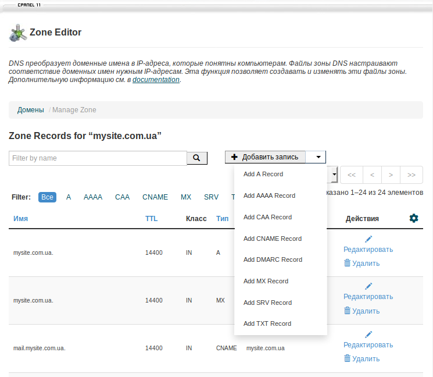Filter records by AAAA type
The image size is (433, 377).
(x=93, y=197)
